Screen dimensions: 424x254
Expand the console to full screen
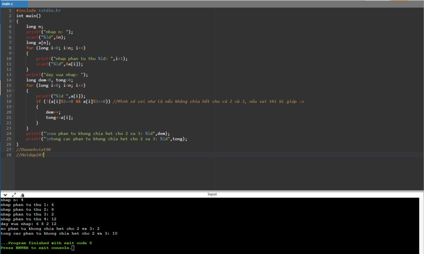tap(14, 195)
